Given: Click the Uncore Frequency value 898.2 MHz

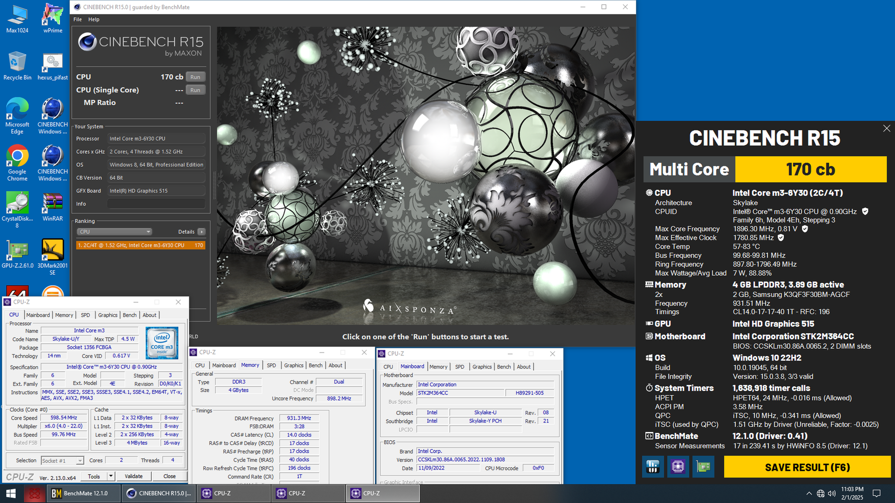Looking at the screenshot, I should pyautogui.click(x=339, y=399).
